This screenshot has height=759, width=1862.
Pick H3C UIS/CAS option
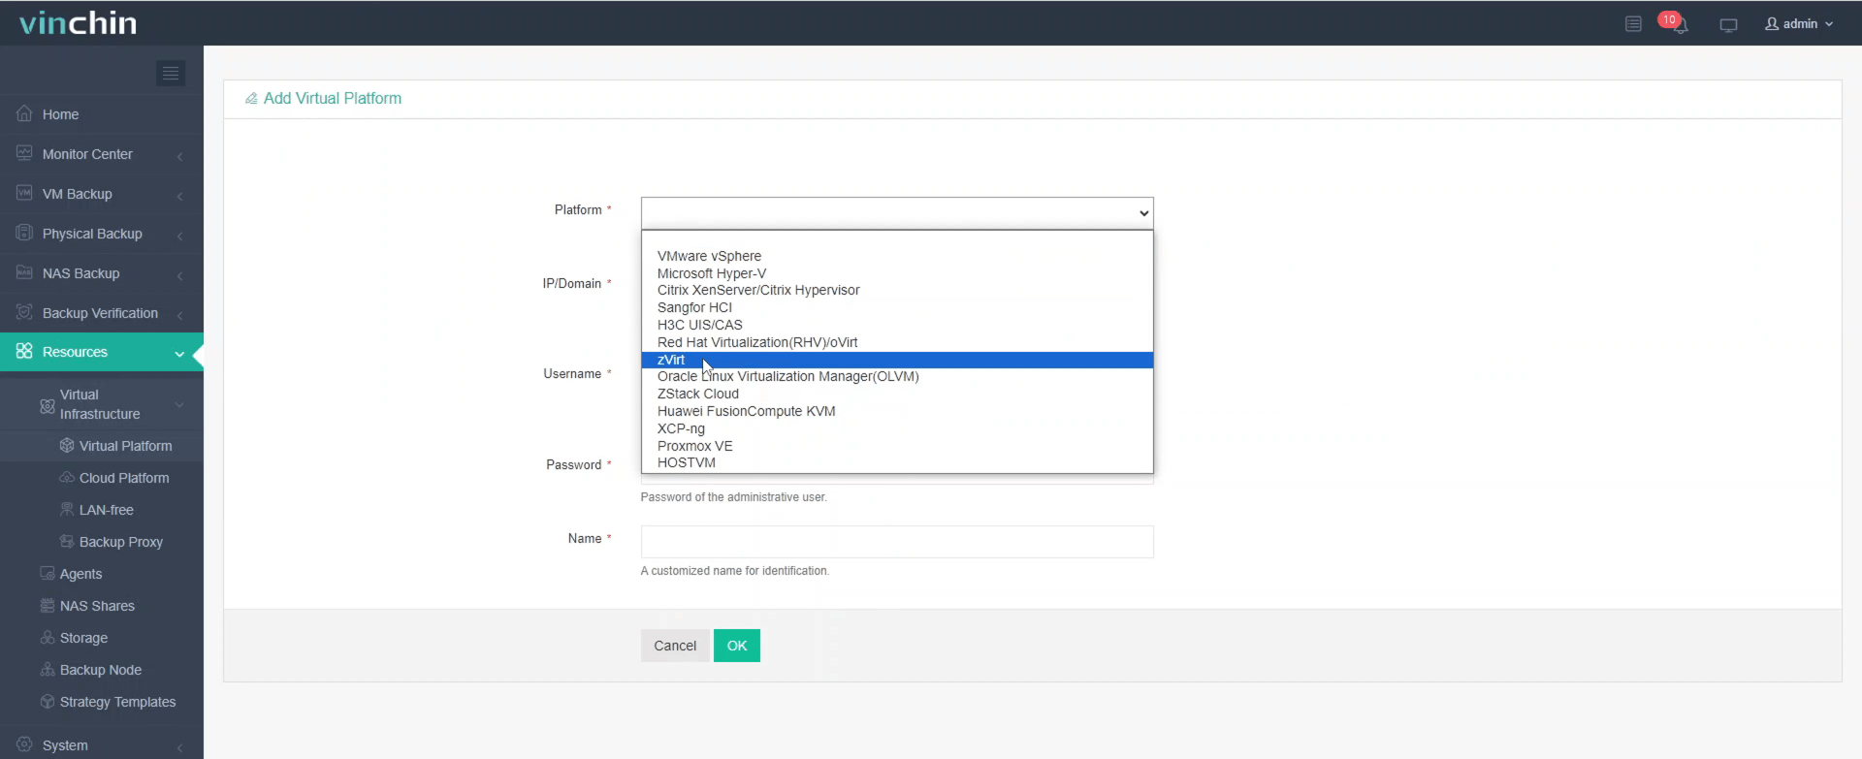tap(897, 325)
